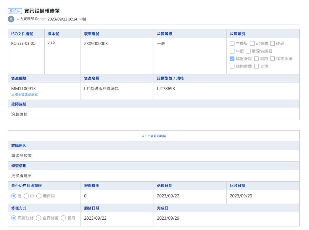This screenshot has height=230, width=309.
Task: Check the 其他 fault category checkbox
Action: coord(256,66)
